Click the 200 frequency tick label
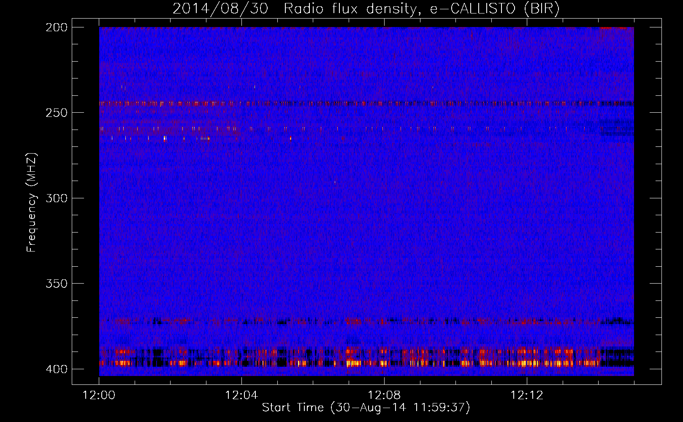The width and height of the screenshot is (683, 422). [57, 27]
